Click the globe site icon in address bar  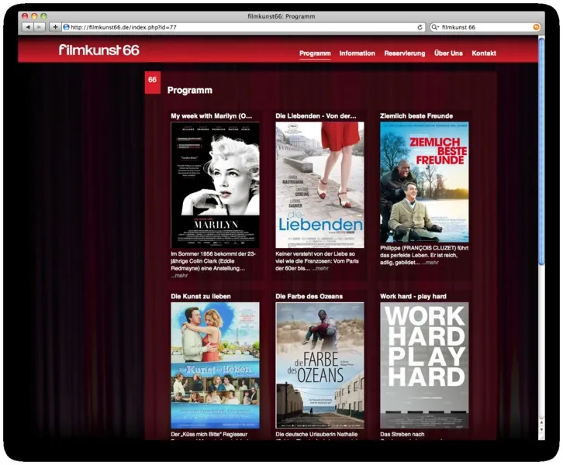click(66, 27)
